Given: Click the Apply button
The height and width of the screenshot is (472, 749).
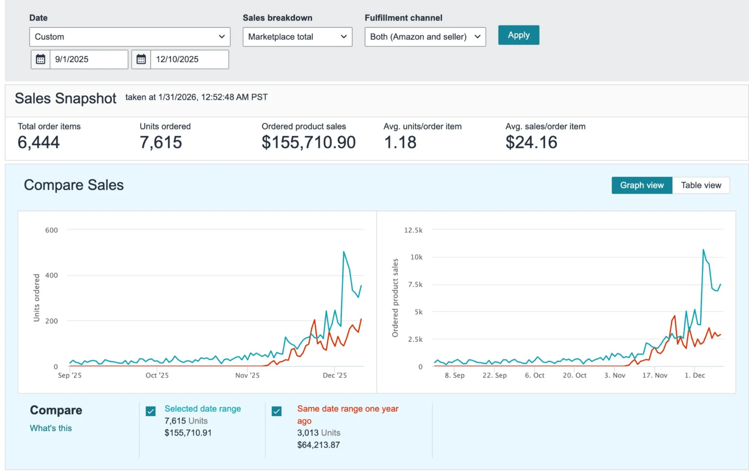Looking at the screenshot, I should click(x=519, y=35).
